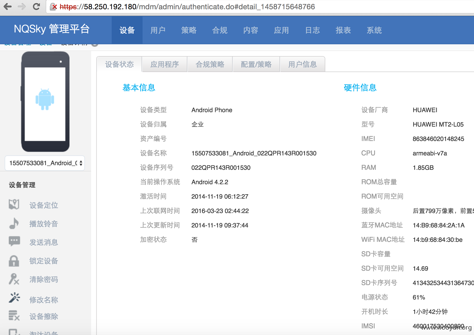This screenshot has width=474, height=335.
Task: Click the 修改名称 link
Action: pos(44,300)
